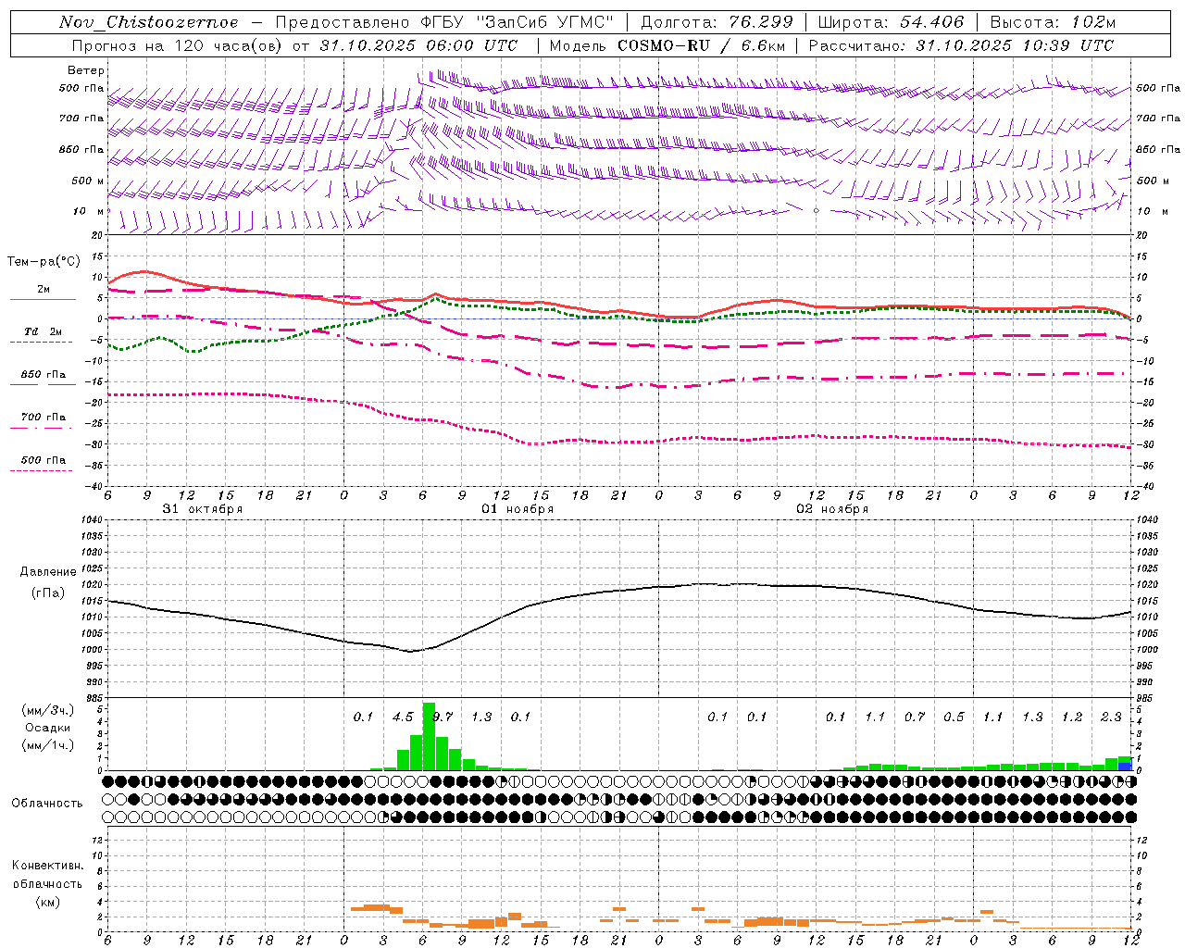Click the "31 октября" date label
1185x948 pixels.
click(x=203, y=509)
